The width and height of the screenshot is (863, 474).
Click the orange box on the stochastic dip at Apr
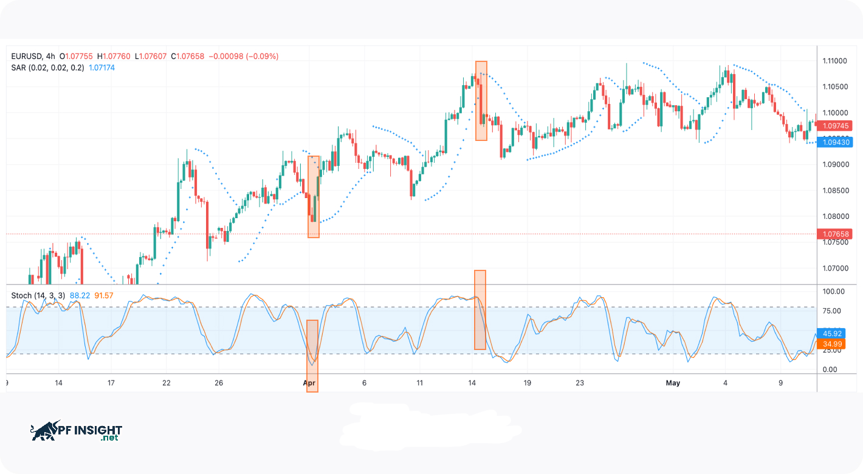coord(312,355)
